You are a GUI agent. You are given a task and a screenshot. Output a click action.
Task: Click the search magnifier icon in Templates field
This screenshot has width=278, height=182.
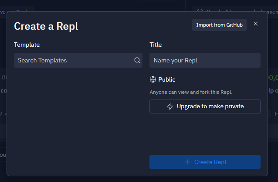click(137, 60)
